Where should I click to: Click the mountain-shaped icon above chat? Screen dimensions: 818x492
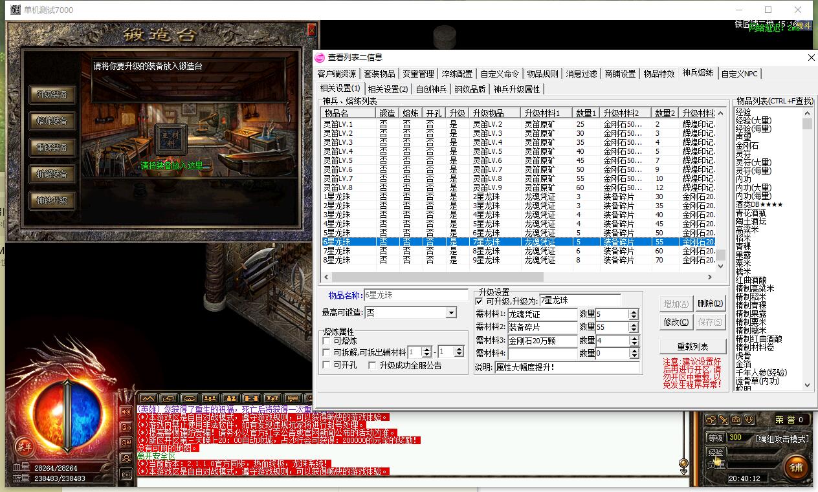coord(148,398)
